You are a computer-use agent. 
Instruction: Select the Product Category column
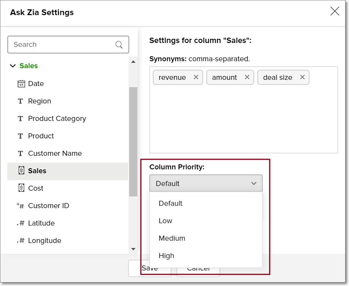(57, 119)
